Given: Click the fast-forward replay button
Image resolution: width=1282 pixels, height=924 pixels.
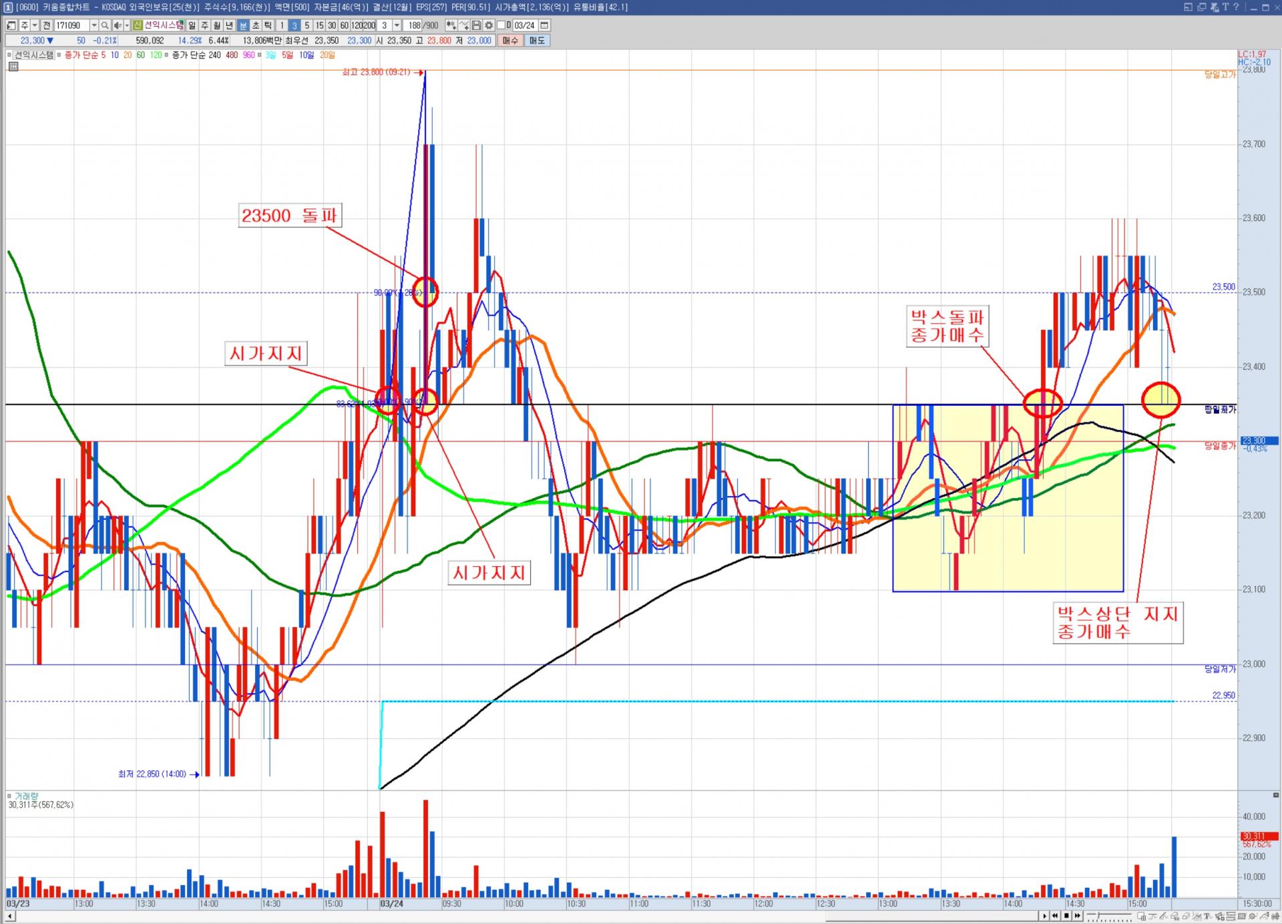Looking at the screenshot, I should click(x=1077, y=916).
